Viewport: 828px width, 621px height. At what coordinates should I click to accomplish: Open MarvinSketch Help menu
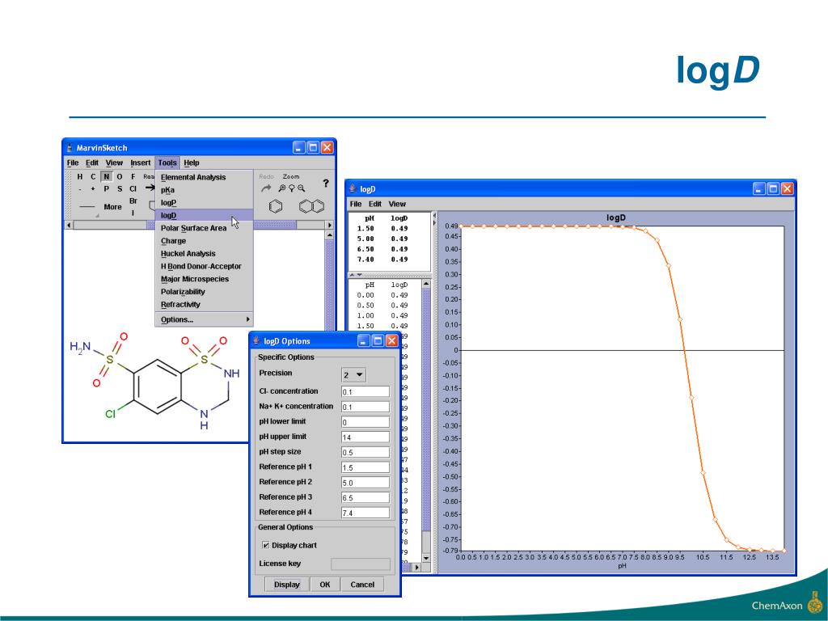pos(191,163)
